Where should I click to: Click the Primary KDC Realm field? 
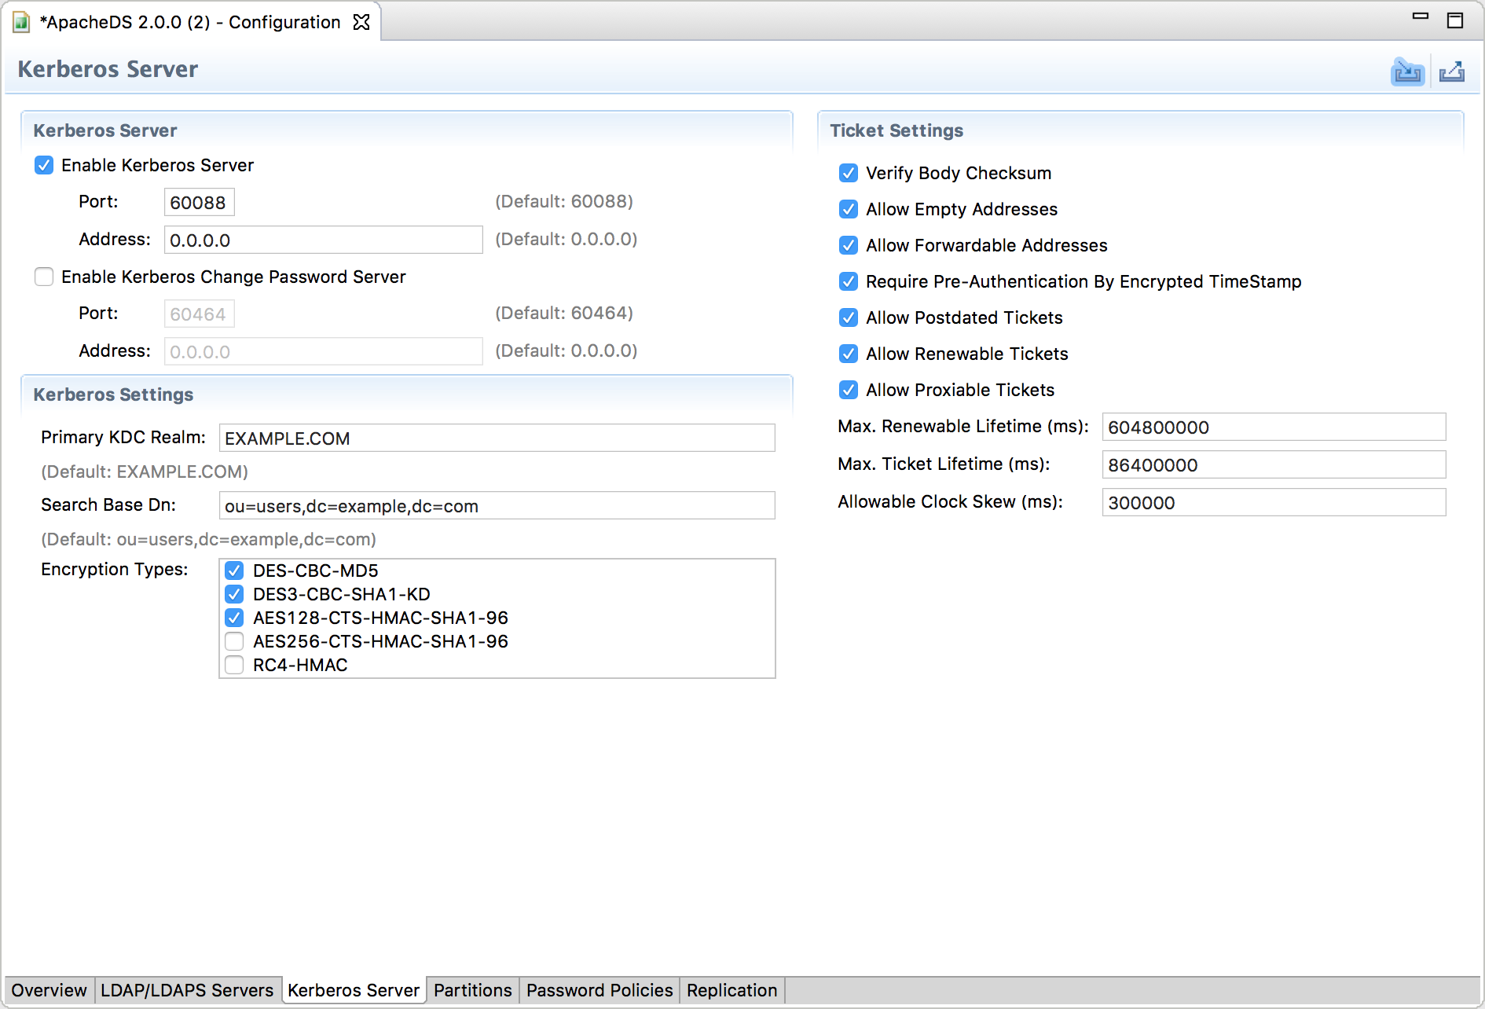[x=497, y=438]
